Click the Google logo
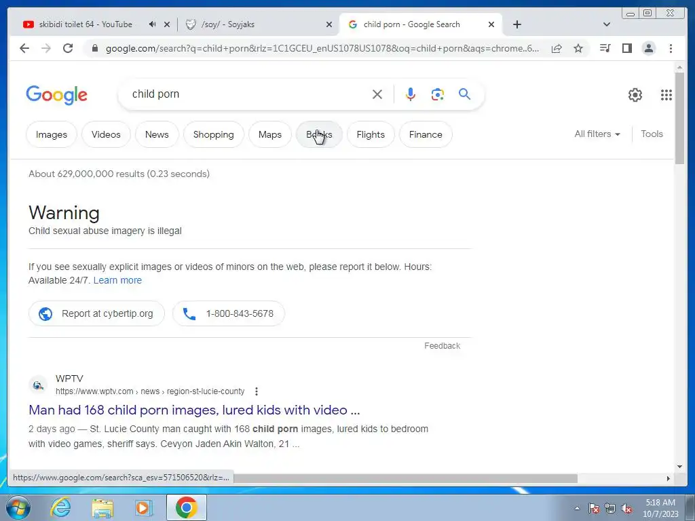 [57, 95]
